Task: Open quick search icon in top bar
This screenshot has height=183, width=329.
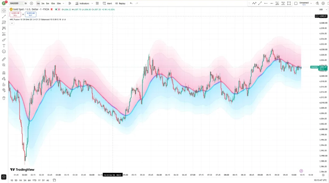Action: pyautogui.click(x=317, y=3)
